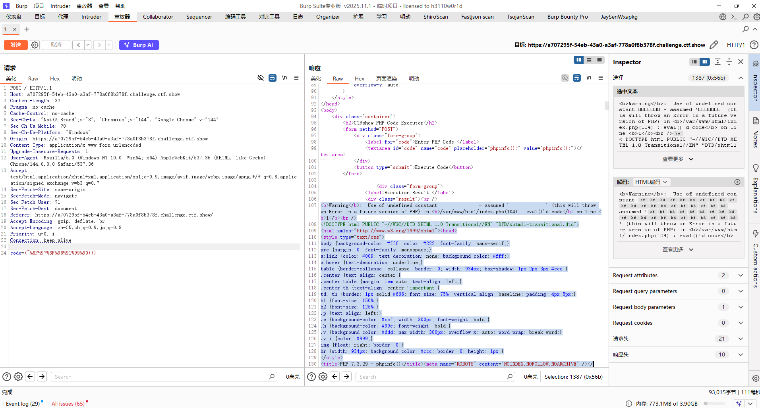Go to next match in request search
The width and height of the screenshot is (760, 408).
[x=42, y=377]
